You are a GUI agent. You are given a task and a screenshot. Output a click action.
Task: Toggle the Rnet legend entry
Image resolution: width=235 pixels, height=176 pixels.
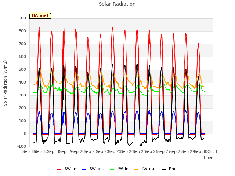click(x=170, y=169)
